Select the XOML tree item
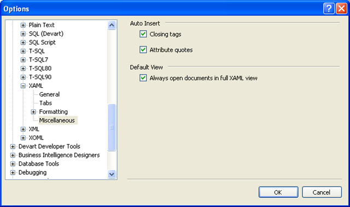The image size is (350, 207). pyautogui.click(x=36, y=138)
